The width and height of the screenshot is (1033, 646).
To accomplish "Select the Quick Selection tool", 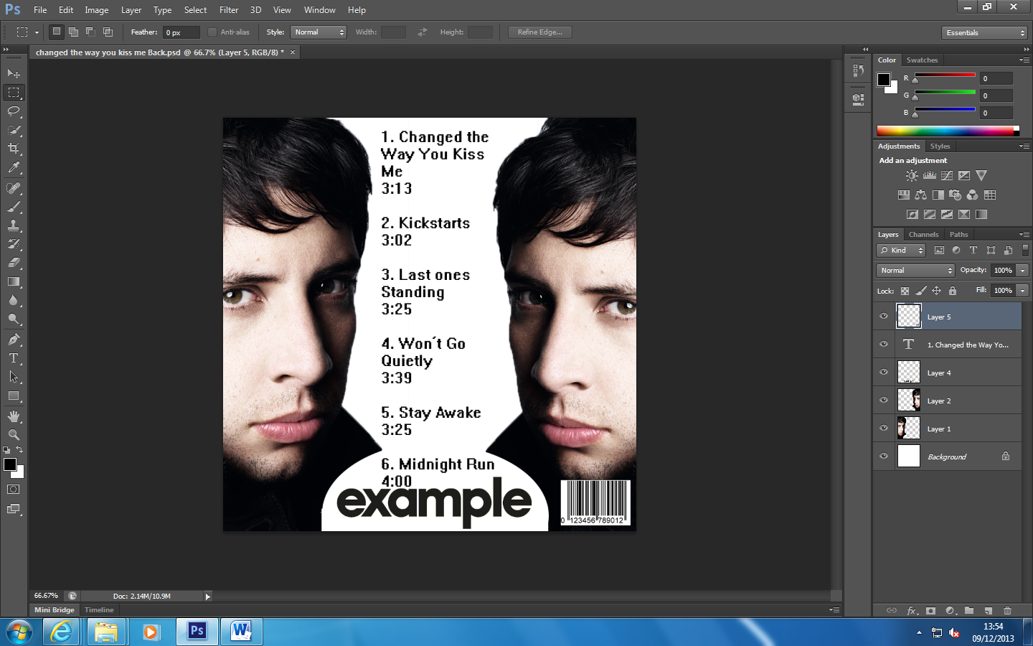I will coord(14,130).
